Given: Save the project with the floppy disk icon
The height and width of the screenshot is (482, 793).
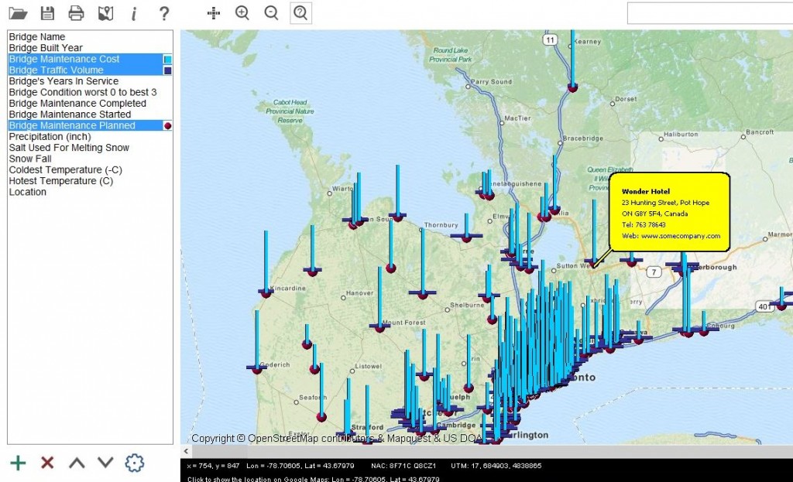Looking at the screenshot, I should [x=47, y=13].
